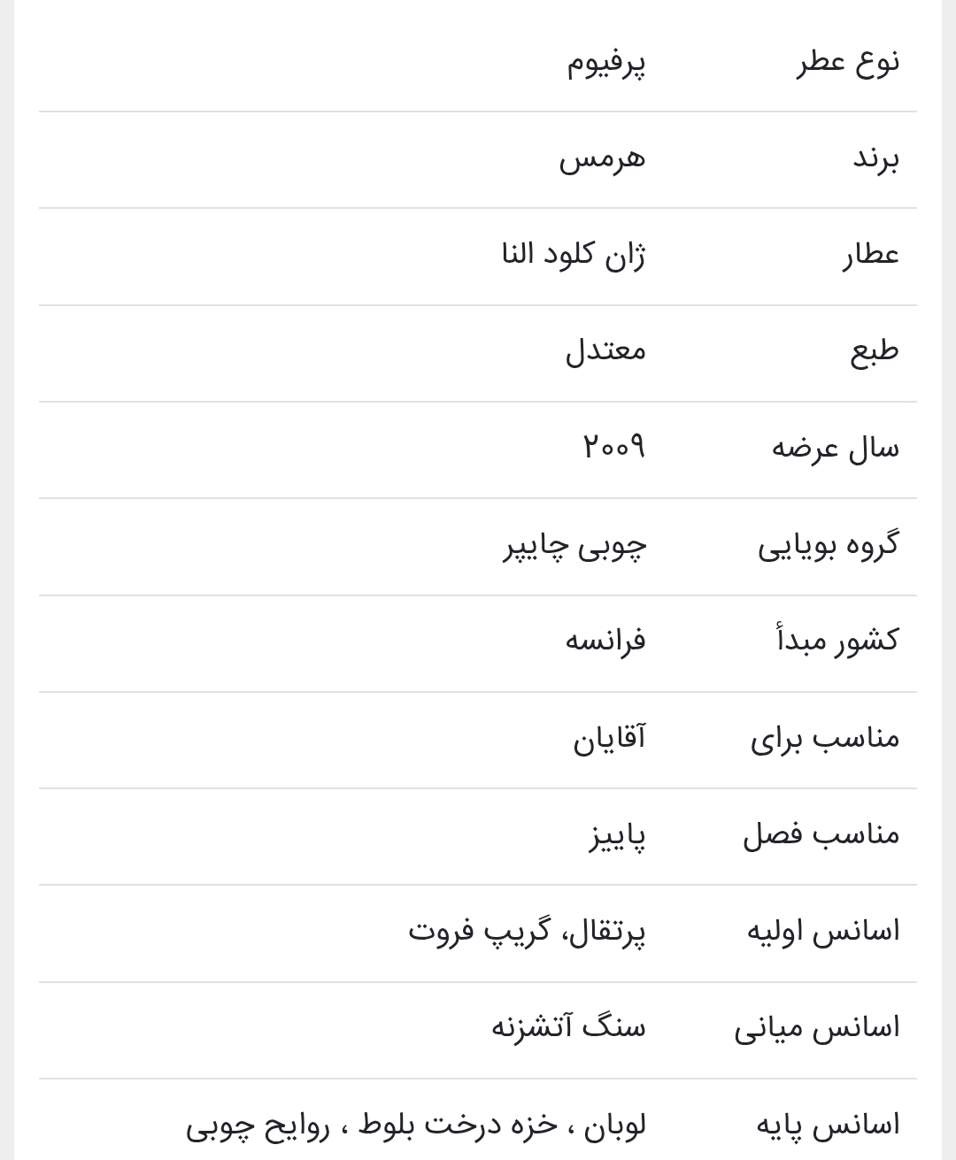
Task: Select the 'معتدل' temperament value
Action: [x=606, y=351]
